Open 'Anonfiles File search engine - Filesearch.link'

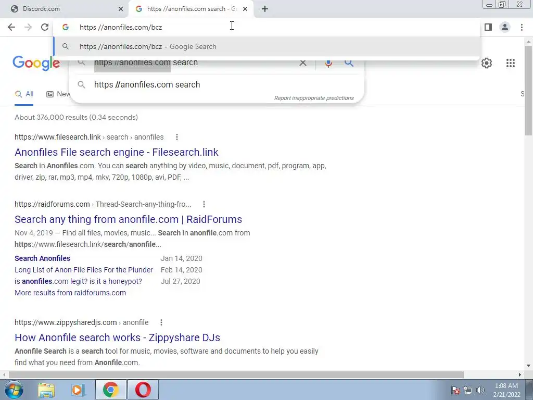pos(116,152)
